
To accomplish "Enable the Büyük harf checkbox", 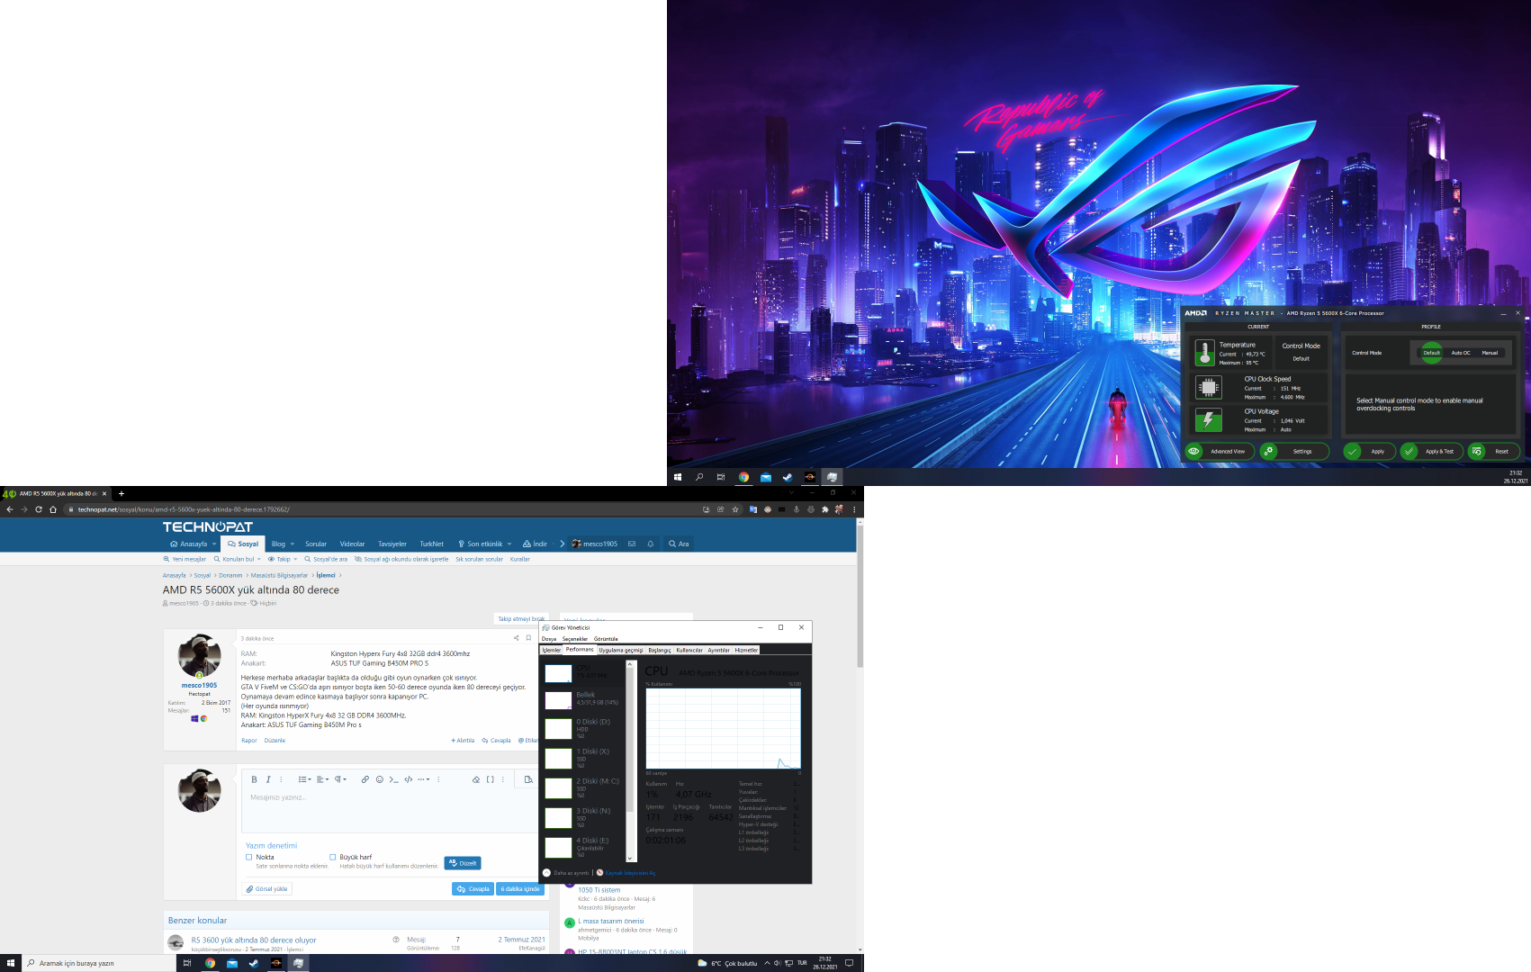I will coord(333,858).
